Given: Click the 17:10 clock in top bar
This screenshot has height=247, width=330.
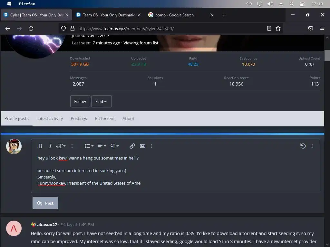Looking at the screenshot, I should point(317,4).
